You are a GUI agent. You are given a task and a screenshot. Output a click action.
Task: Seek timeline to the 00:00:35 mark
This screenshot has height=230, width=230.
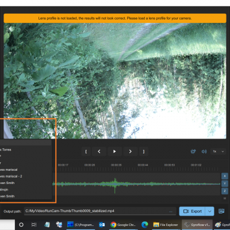[116, 165]
